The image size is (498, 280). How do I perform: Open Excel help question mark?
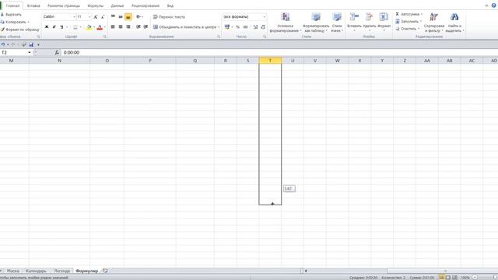[494, 5]
